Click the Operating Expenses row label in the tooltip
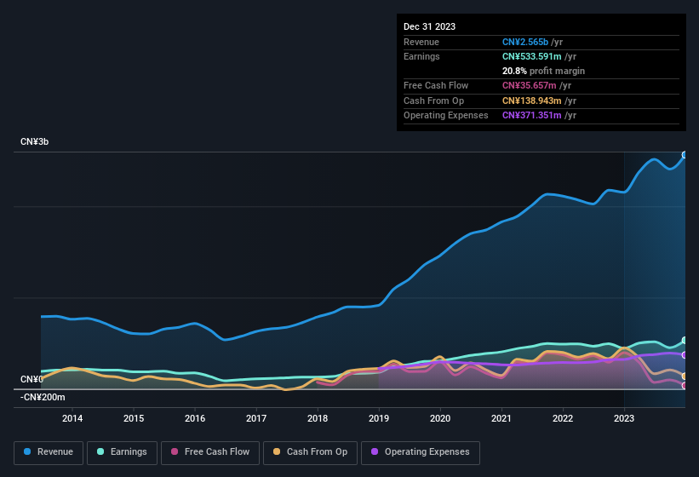 tap(446, 116)
